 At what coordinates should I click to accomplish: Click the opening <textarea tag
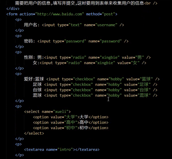(34, 149)
